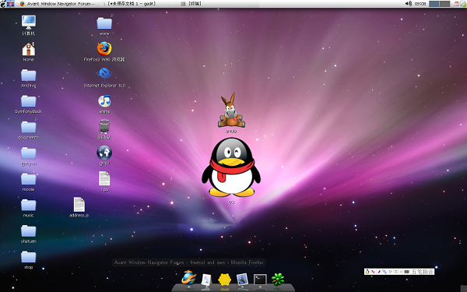Open the address.js file
The height and width of the screenshot is (292, 467).
79,204
